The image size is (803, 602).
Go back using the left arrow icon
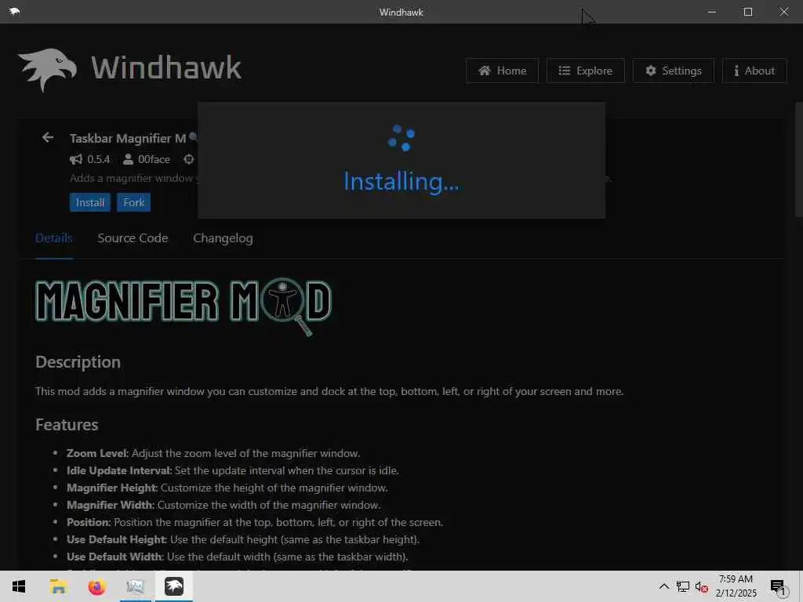pos(48,137)
